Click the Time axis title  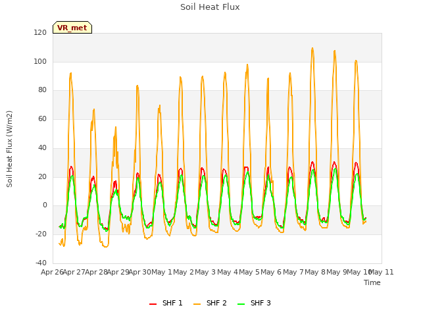pyautogui.click(x=372, y=282)
